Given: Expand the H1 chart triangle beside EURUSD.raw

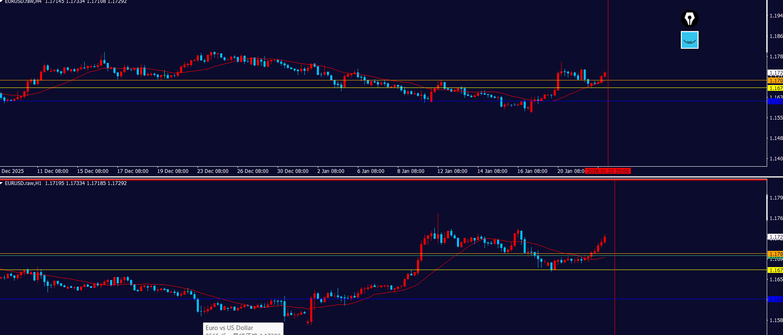Looking at the screenshot, I should tap(2, 183).
